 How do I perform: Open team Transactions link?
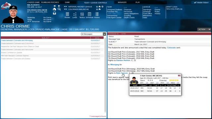coord(112,16)
